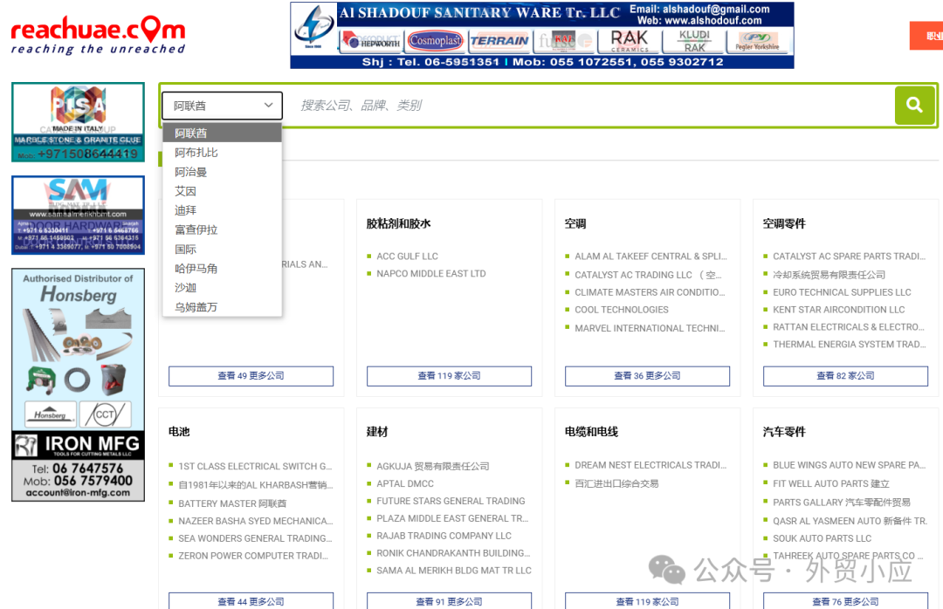The image size is (943, 609).
Task: Open the 胶粘剂和胶水 category heading
Action: (399, 223)
